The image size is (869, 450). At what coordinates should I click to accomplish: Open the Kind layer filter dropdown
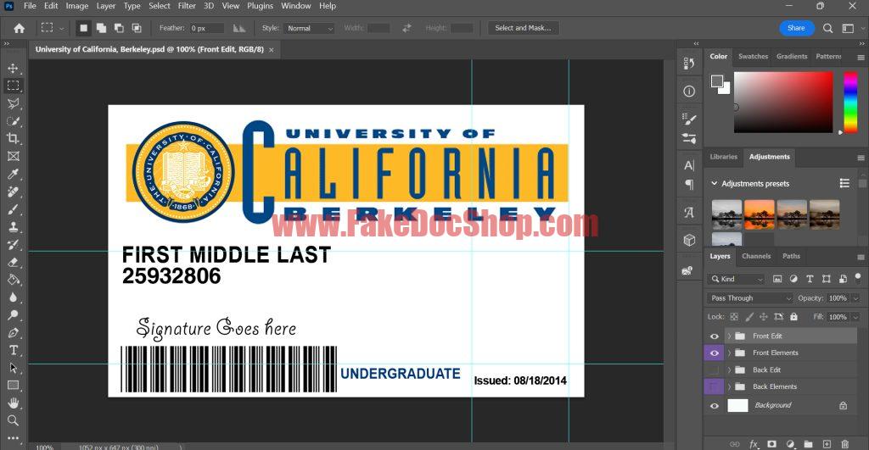coord(736,279)
